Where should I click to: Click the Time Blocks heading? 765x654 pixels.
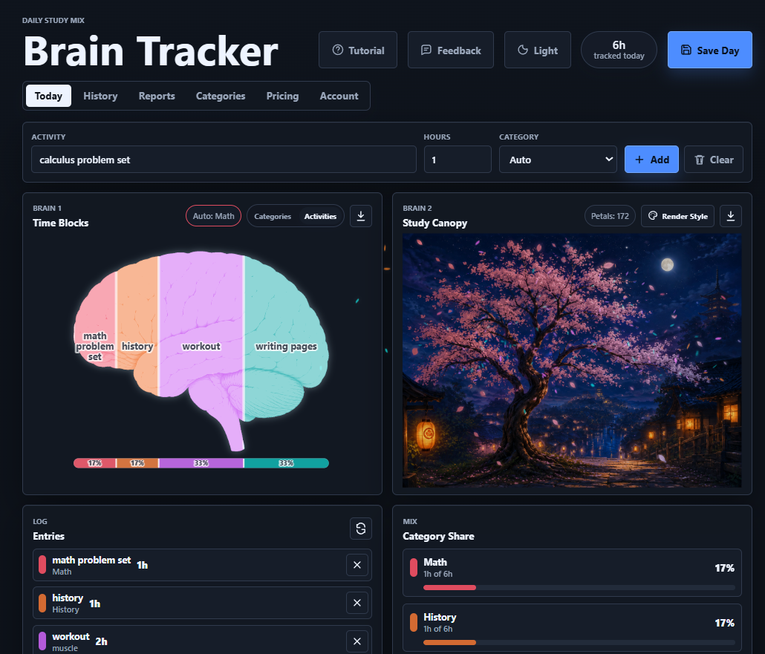60,223
